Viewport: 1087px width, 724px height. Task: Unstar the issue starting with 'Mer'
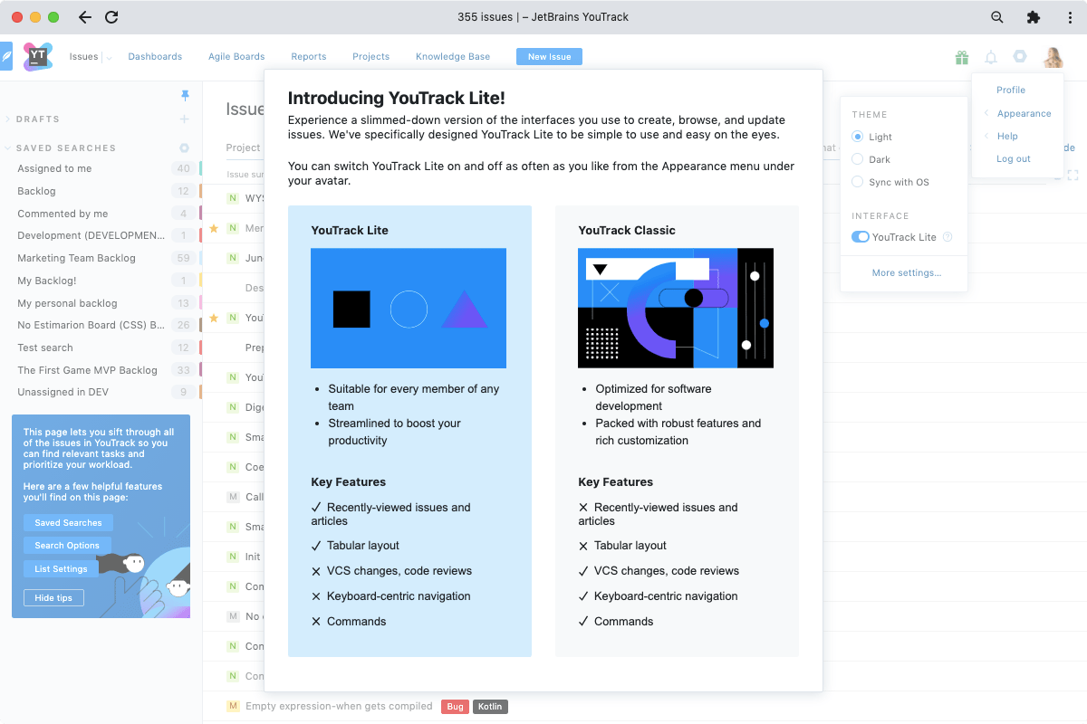tap(214, 228)
